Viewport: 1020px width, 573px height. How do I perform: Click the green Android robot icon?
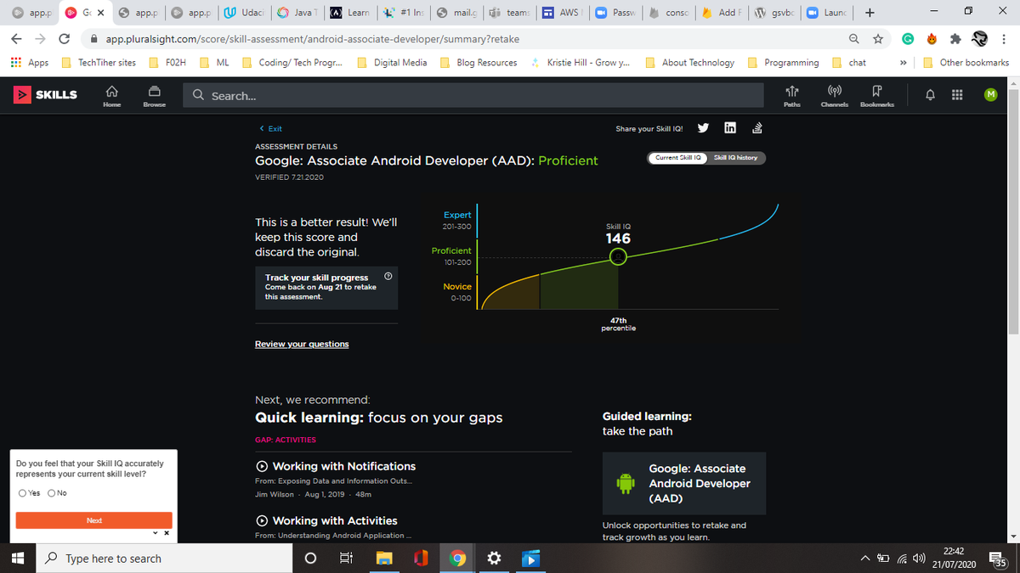coord(626,483)
